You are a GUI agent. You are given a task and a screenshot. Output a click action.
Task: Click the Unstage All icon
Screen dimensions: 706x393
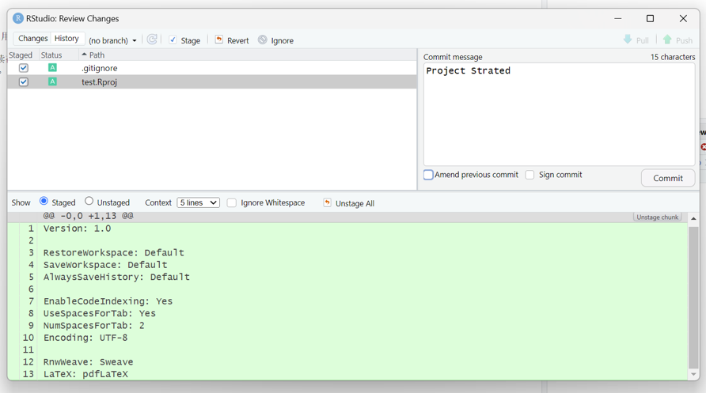tap(328, 203)
